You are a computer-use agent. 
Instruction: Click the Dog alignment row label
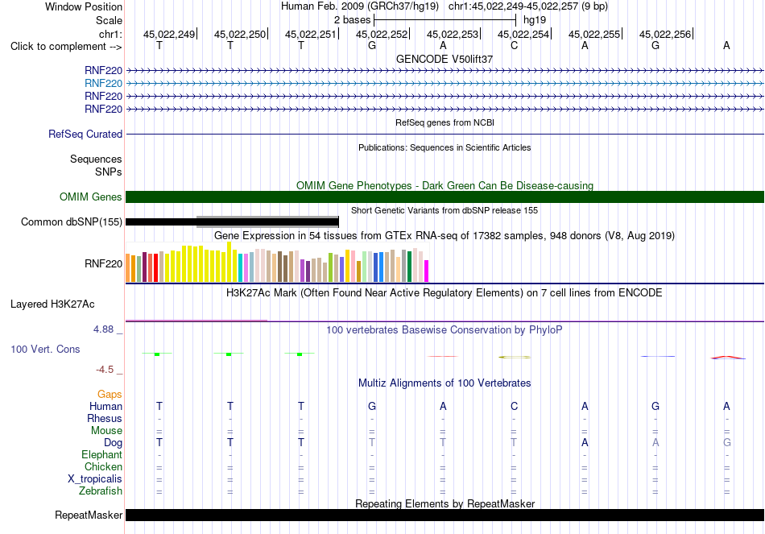click(113, 443)
